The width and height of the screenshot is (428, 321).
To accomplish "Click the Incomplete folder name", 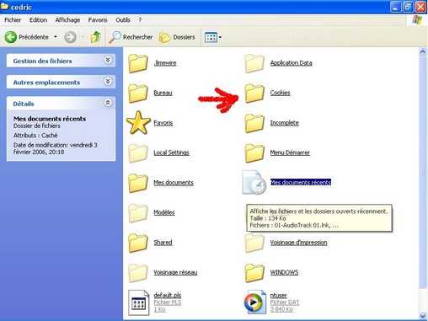I will (285, 123).
